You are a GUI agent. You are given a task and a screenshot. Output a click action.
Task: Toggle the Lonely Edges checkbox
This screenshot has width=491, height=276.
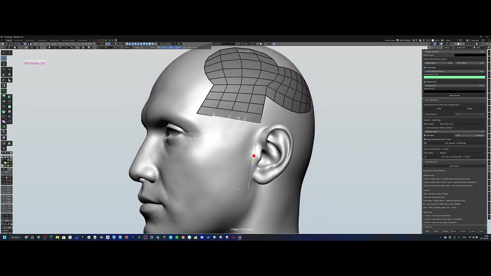coord(425,67)
